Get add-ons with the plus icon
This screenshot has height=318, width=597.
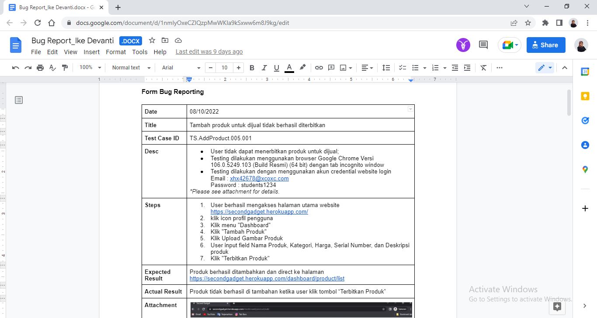pyautogui.click(x=585, y=208)
